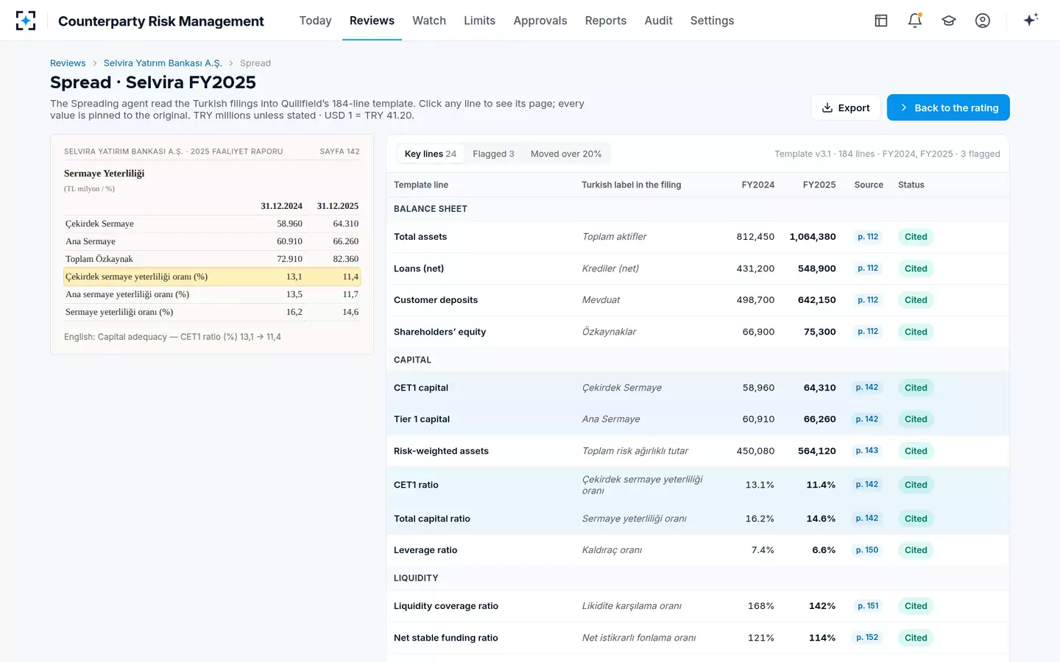Click the Cited status for Net stable funding ratio
Image resolution: width=1060 pixels, height=662 pixels.
pyautogui.click(x=916, y=638)
